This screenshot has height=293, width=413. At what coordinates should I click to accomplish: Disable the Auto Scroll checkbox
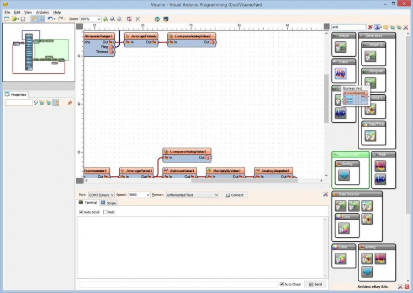pyautogui.click(x=81, y=212)
